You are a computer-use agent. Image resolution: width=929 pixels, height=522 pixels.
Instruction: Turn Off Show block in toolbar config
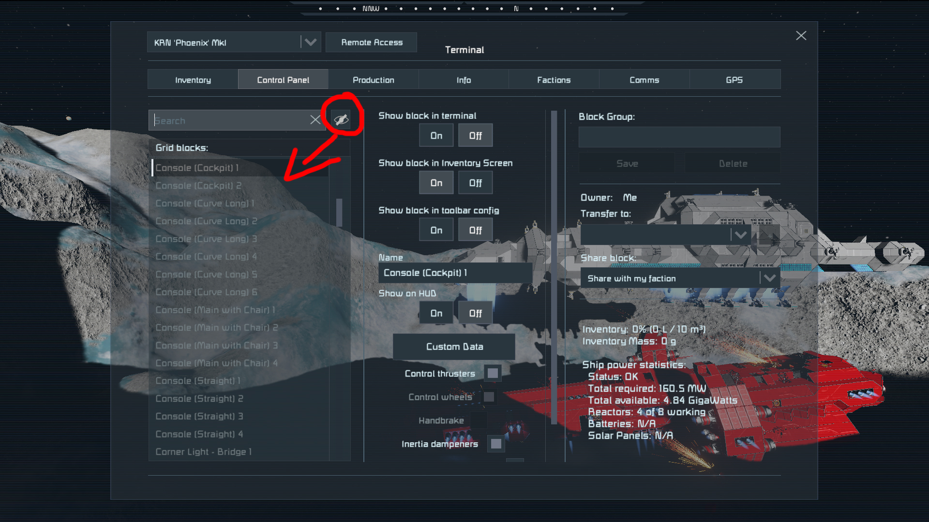(476, 230)
